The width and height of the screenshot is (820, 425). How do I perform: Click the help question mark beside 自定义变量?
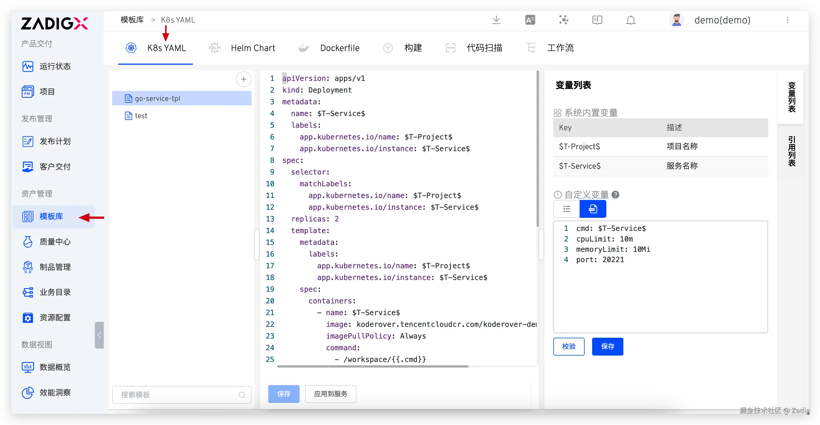point(616,195)
